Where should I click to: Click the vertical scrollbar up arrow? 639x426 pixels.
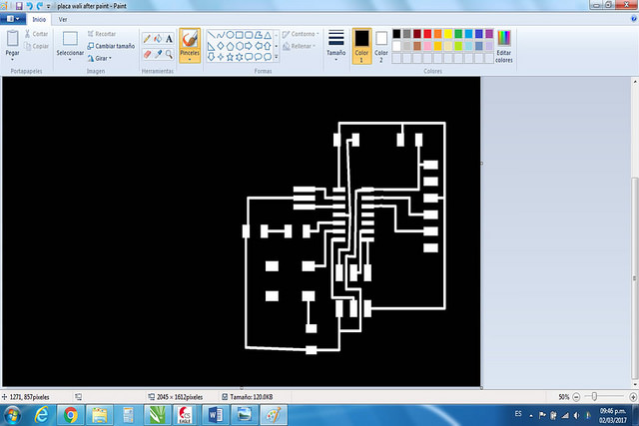pyautogui.click(x=635, y=82)
